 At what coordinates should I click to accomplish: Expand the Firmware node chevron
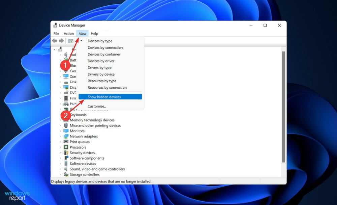pos(60,98)
